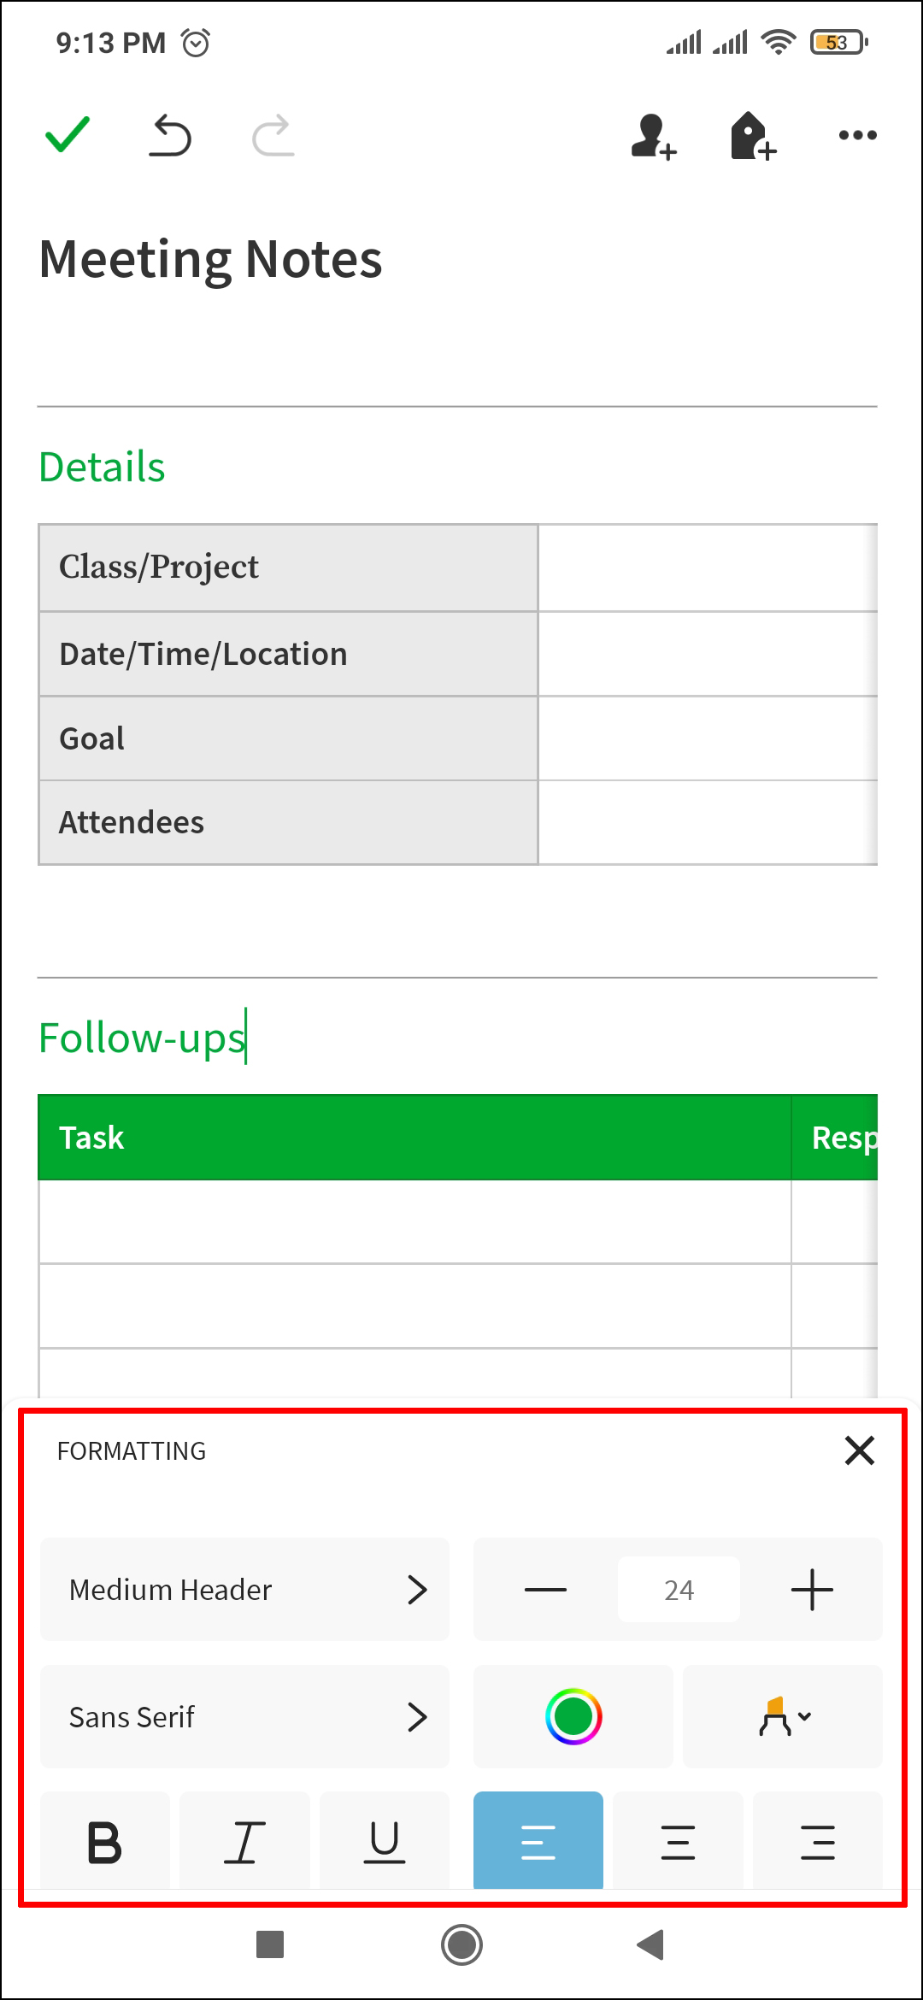Open the share with person icon

(654, 137)
